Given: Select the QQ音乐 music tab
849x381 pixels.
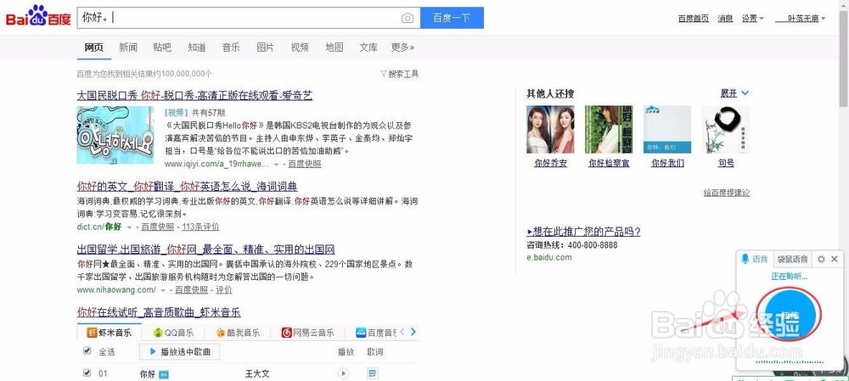Looking at the screenshot, I should [173, 333].
